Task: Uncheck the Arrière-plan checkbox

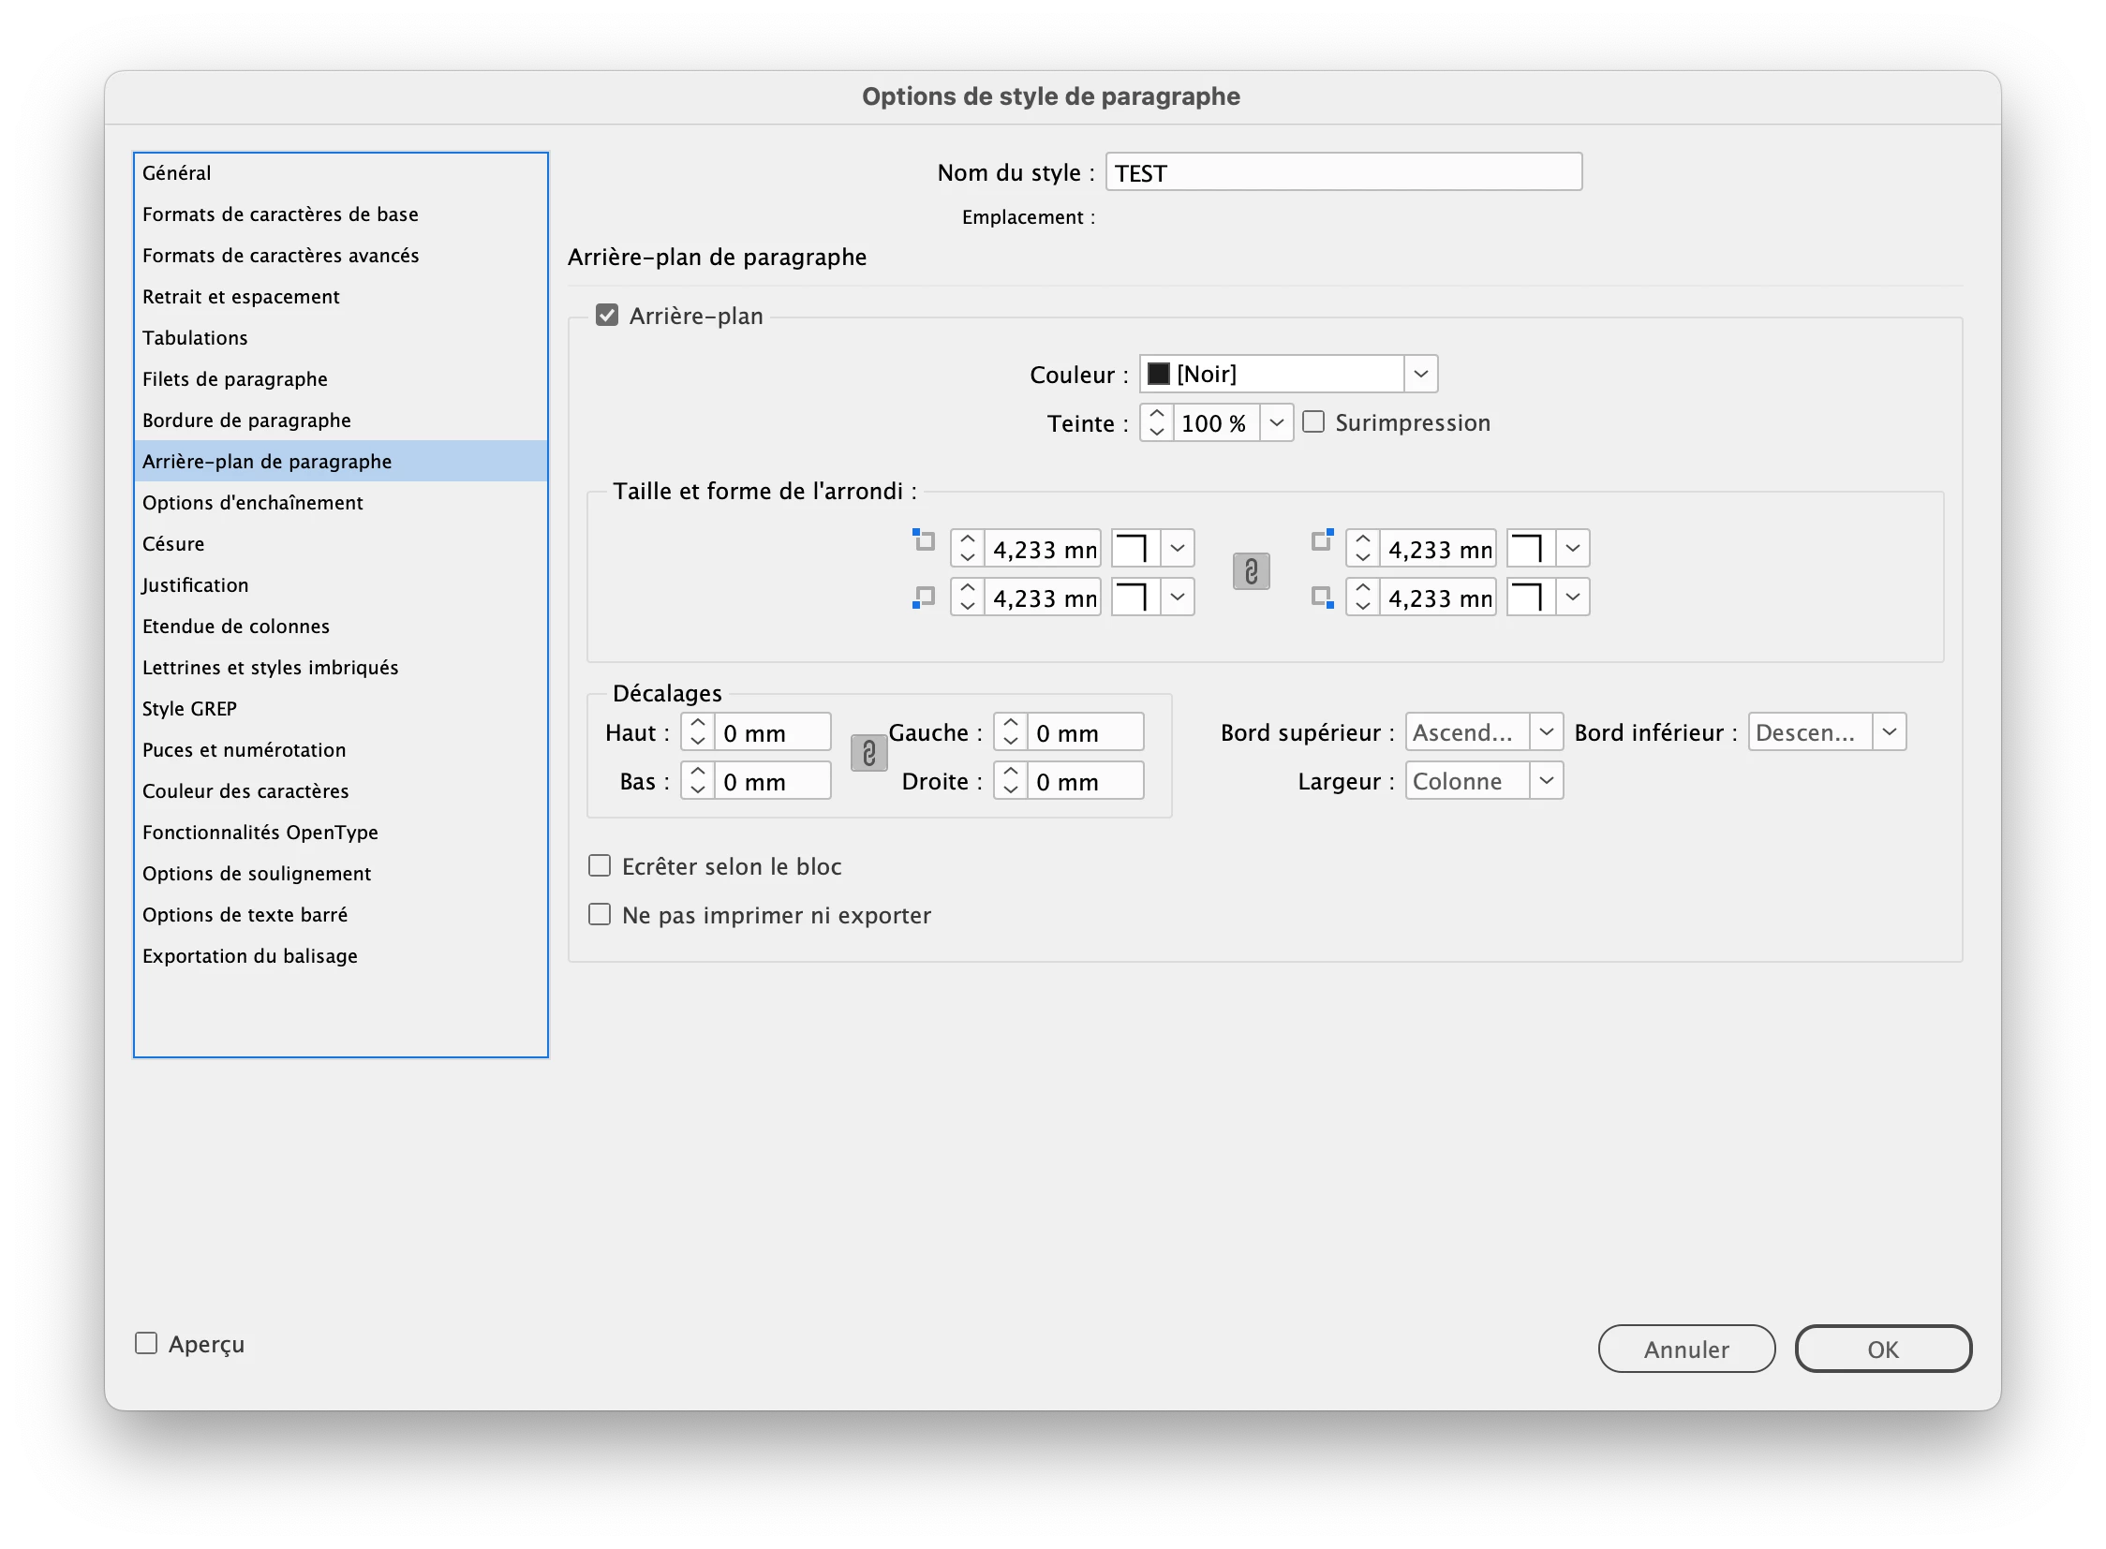Action: (x=607, y=316)
